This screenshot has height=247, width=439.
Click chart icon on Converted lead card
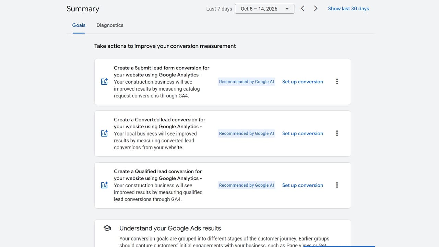[105, 133]
